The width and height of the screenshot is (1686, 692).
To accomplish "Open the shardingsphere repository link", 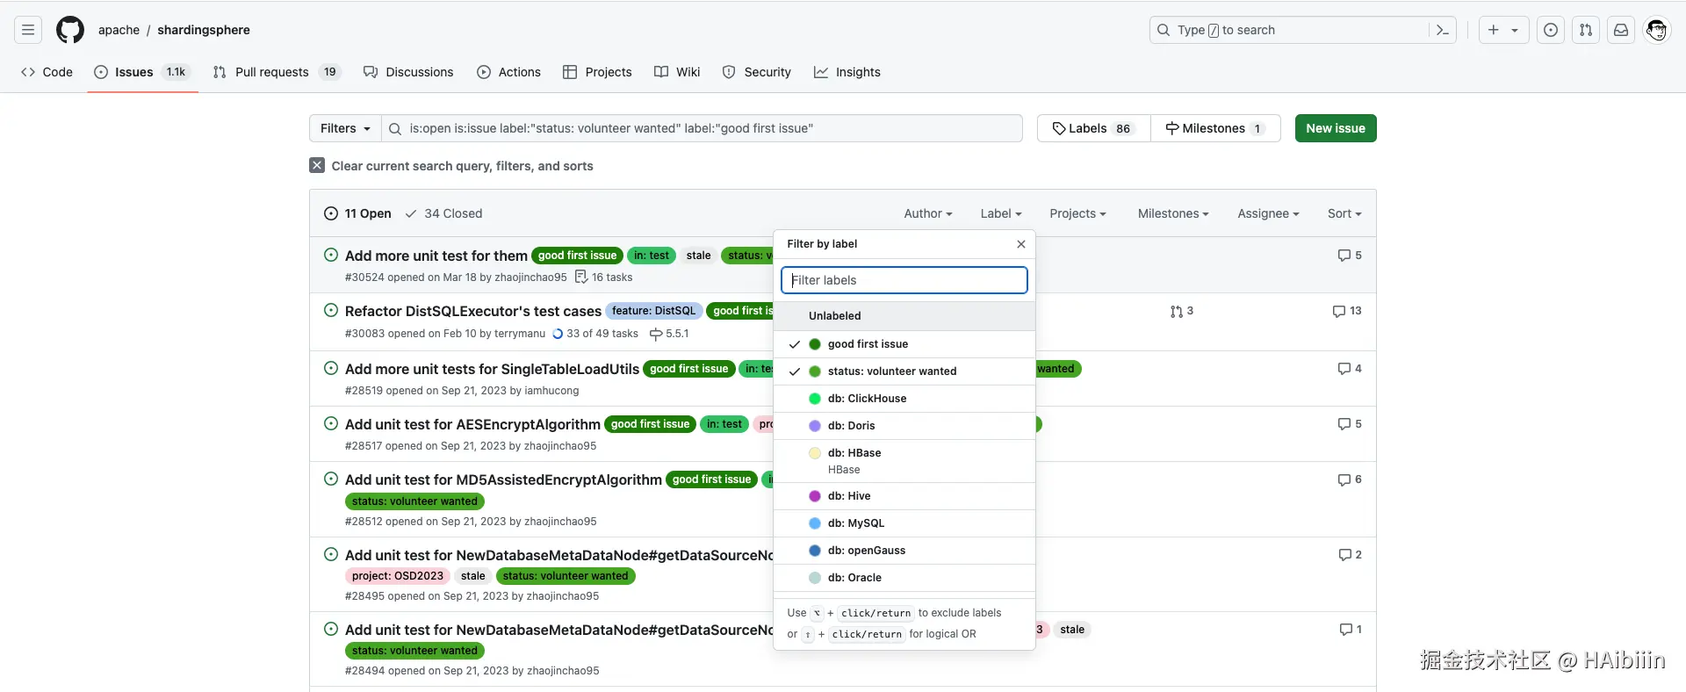I will click(x=204, y=30).
